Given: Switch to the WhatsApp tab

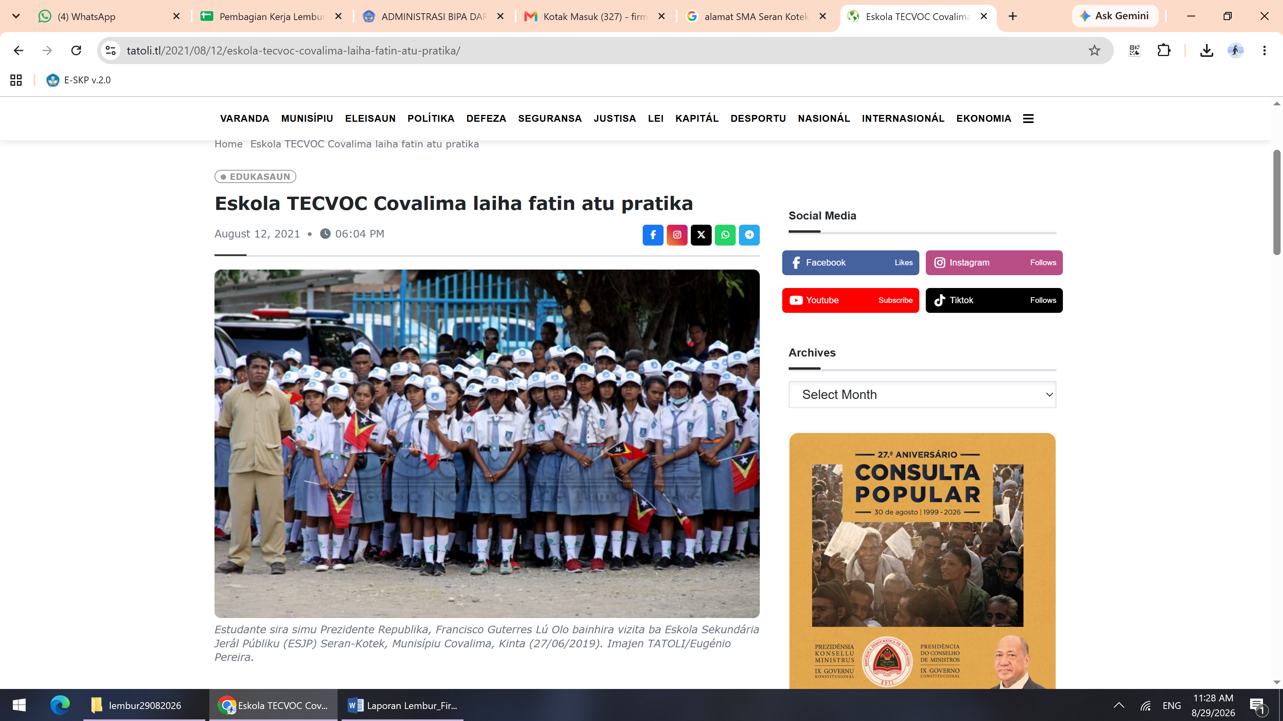Looking at the screenshot, I should pos(109,16).
